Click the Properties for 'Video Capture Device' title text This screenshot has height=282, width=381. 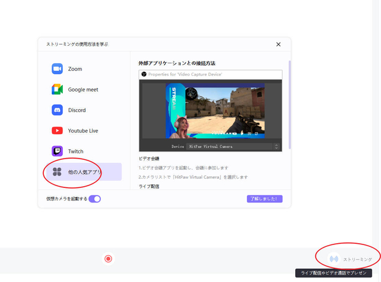click(185, 75)
